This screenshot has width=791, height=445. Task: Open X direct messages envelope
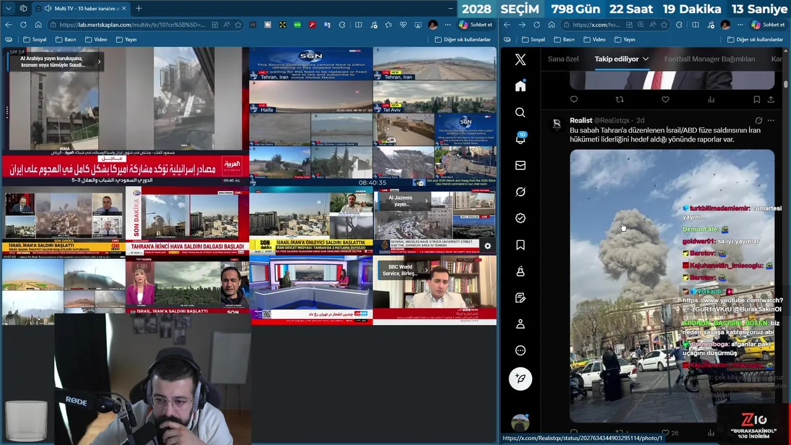coord(520,166)
